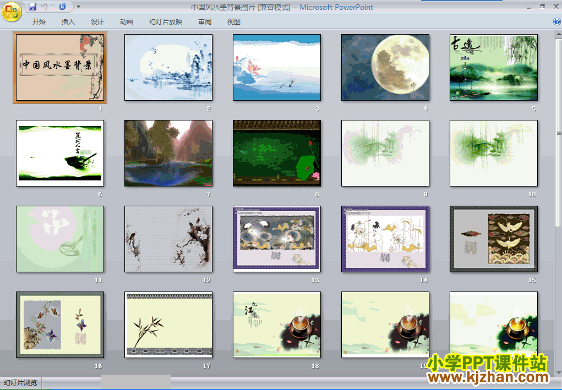Open the 插入 ribbon tab
This screenshot has width=562, height=390.
coord(68,22)
